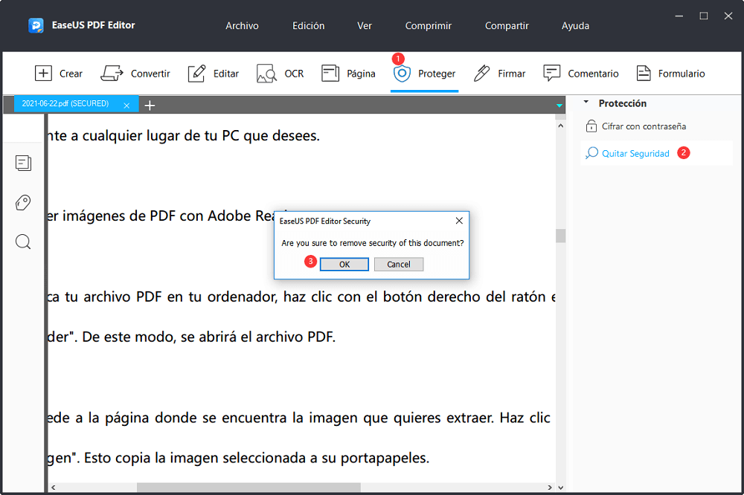Close the 2021-06-22.pdf tab
Image resolution: width=744 pixels, height=495 pixels.
tap(126, 106)
